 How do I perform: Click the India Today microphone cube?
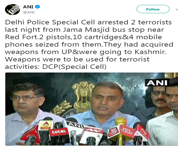(x=127, y=131)
